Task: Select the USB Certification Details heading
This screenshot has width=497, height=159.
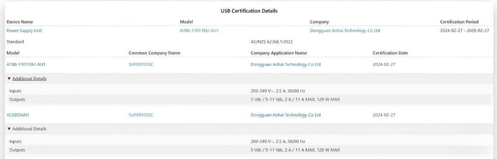Action: [x=249, y=11]
